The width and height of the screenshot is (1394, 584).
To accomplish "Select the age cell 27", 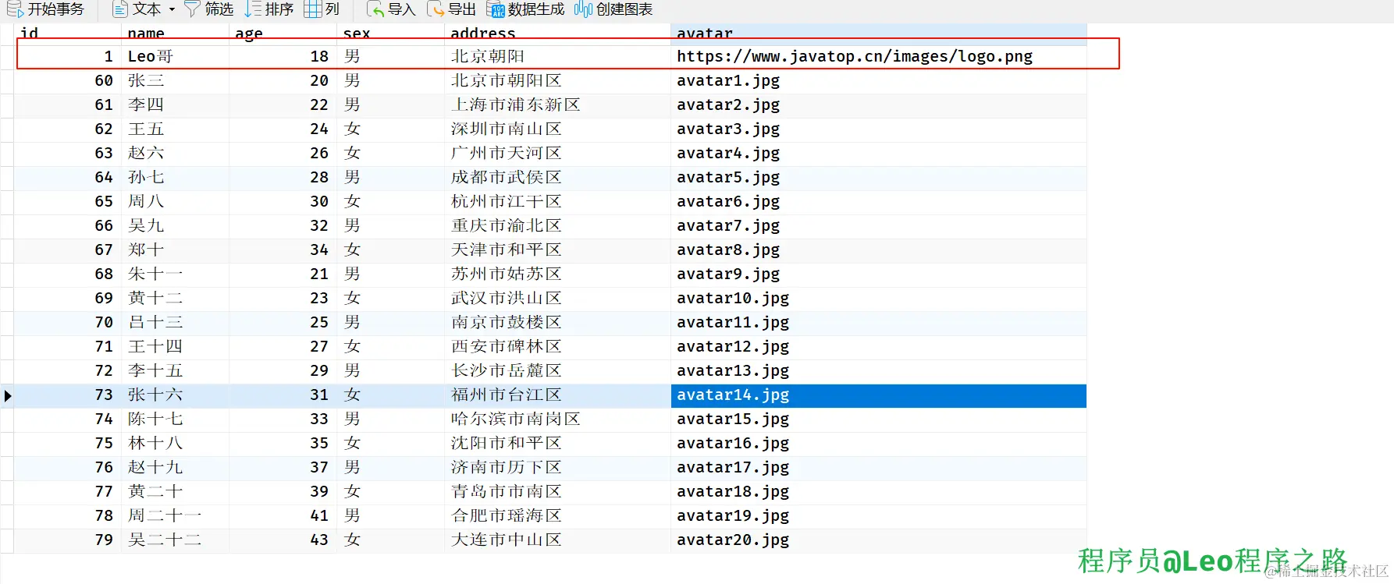I will (x=283, y=346).
